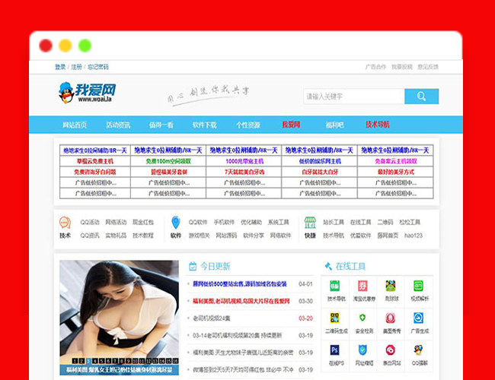This screenshot has height=380, width=495.
Task: Click the blue search magnifier button
Action: coord(421,96)
